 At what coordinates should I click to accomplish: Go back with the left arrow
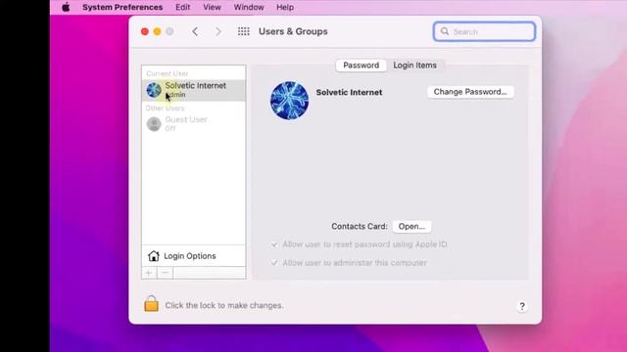point(195,31)
